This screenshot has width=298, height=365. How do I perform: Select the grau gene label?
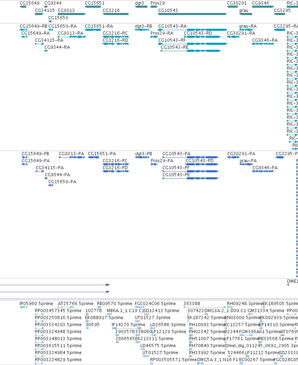tap(244, 11)
